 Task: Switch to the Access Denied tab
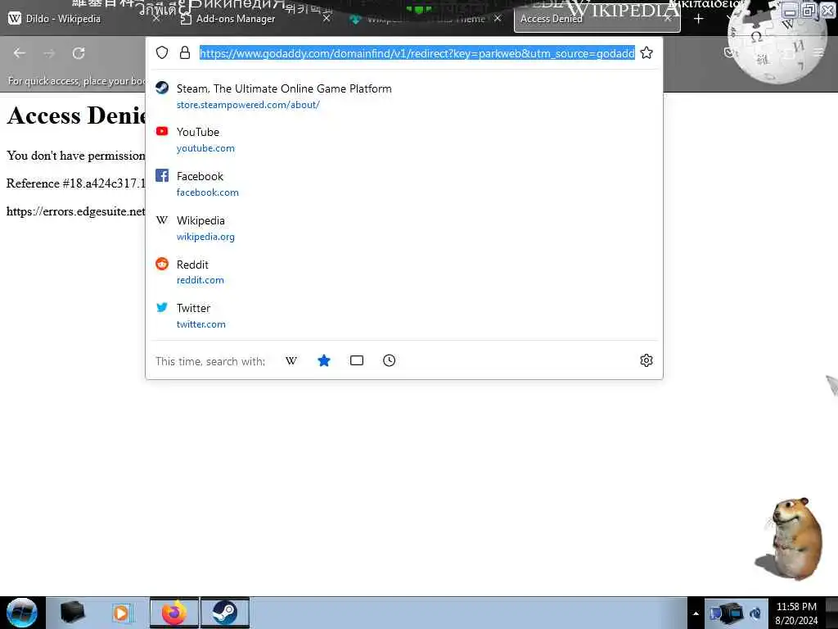tap(597, 20)
